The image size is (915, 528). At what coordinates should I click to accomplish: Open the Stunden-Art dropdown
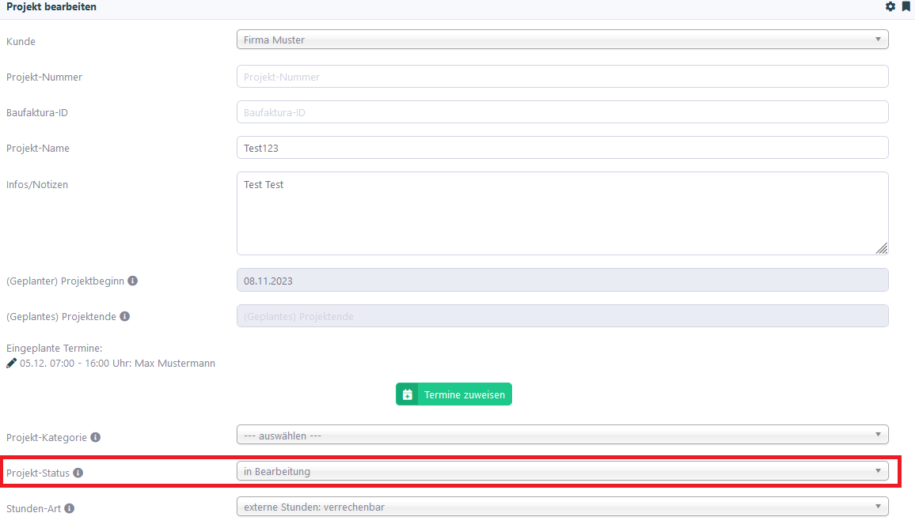(563, 507)
